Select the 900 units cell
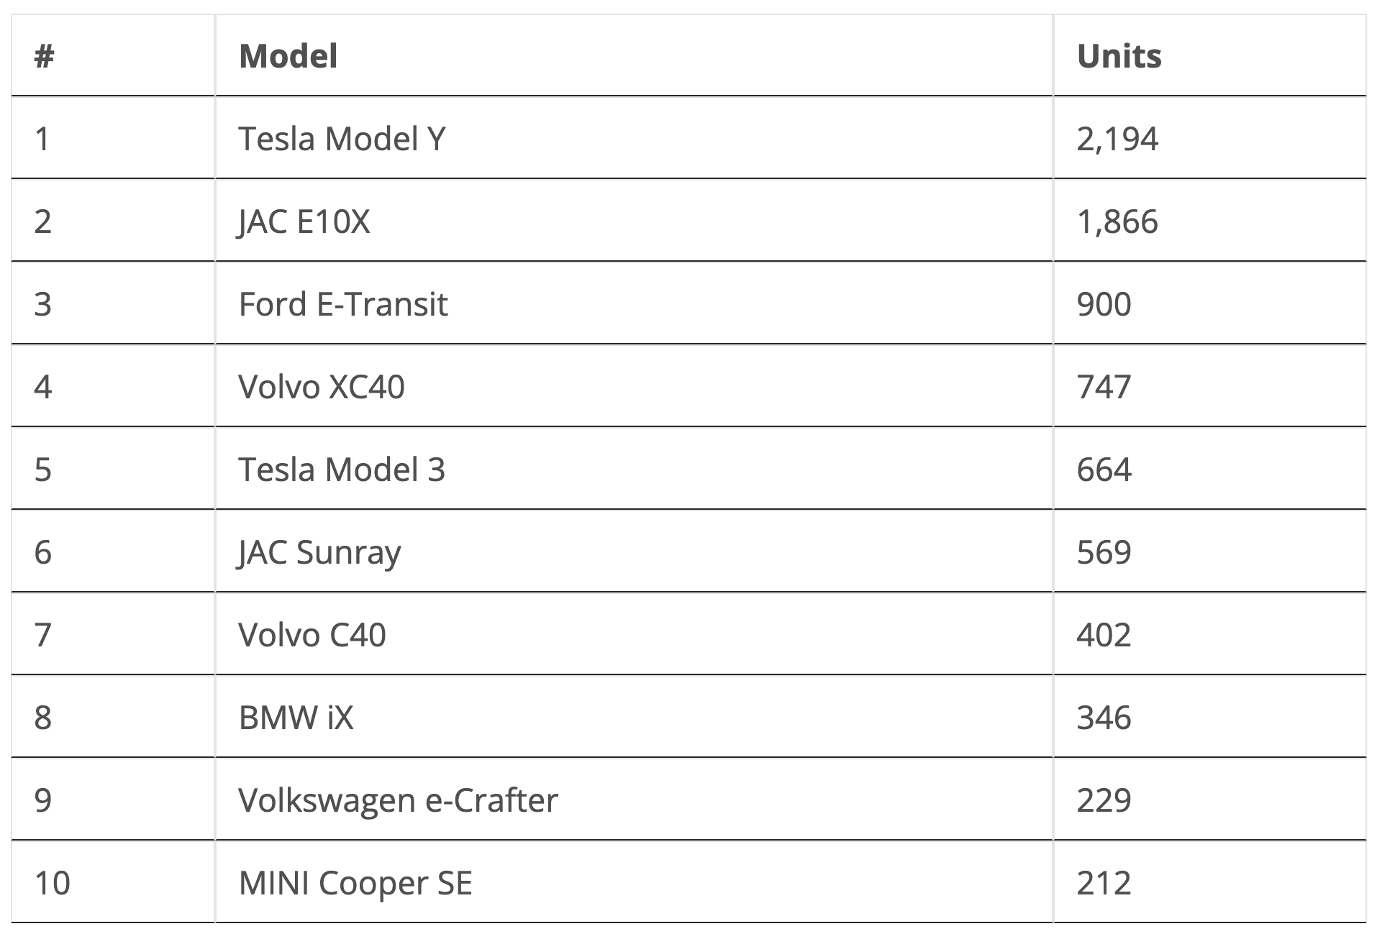Image resolution: width=1377 pixels, height=934 pixels. 1104,304
